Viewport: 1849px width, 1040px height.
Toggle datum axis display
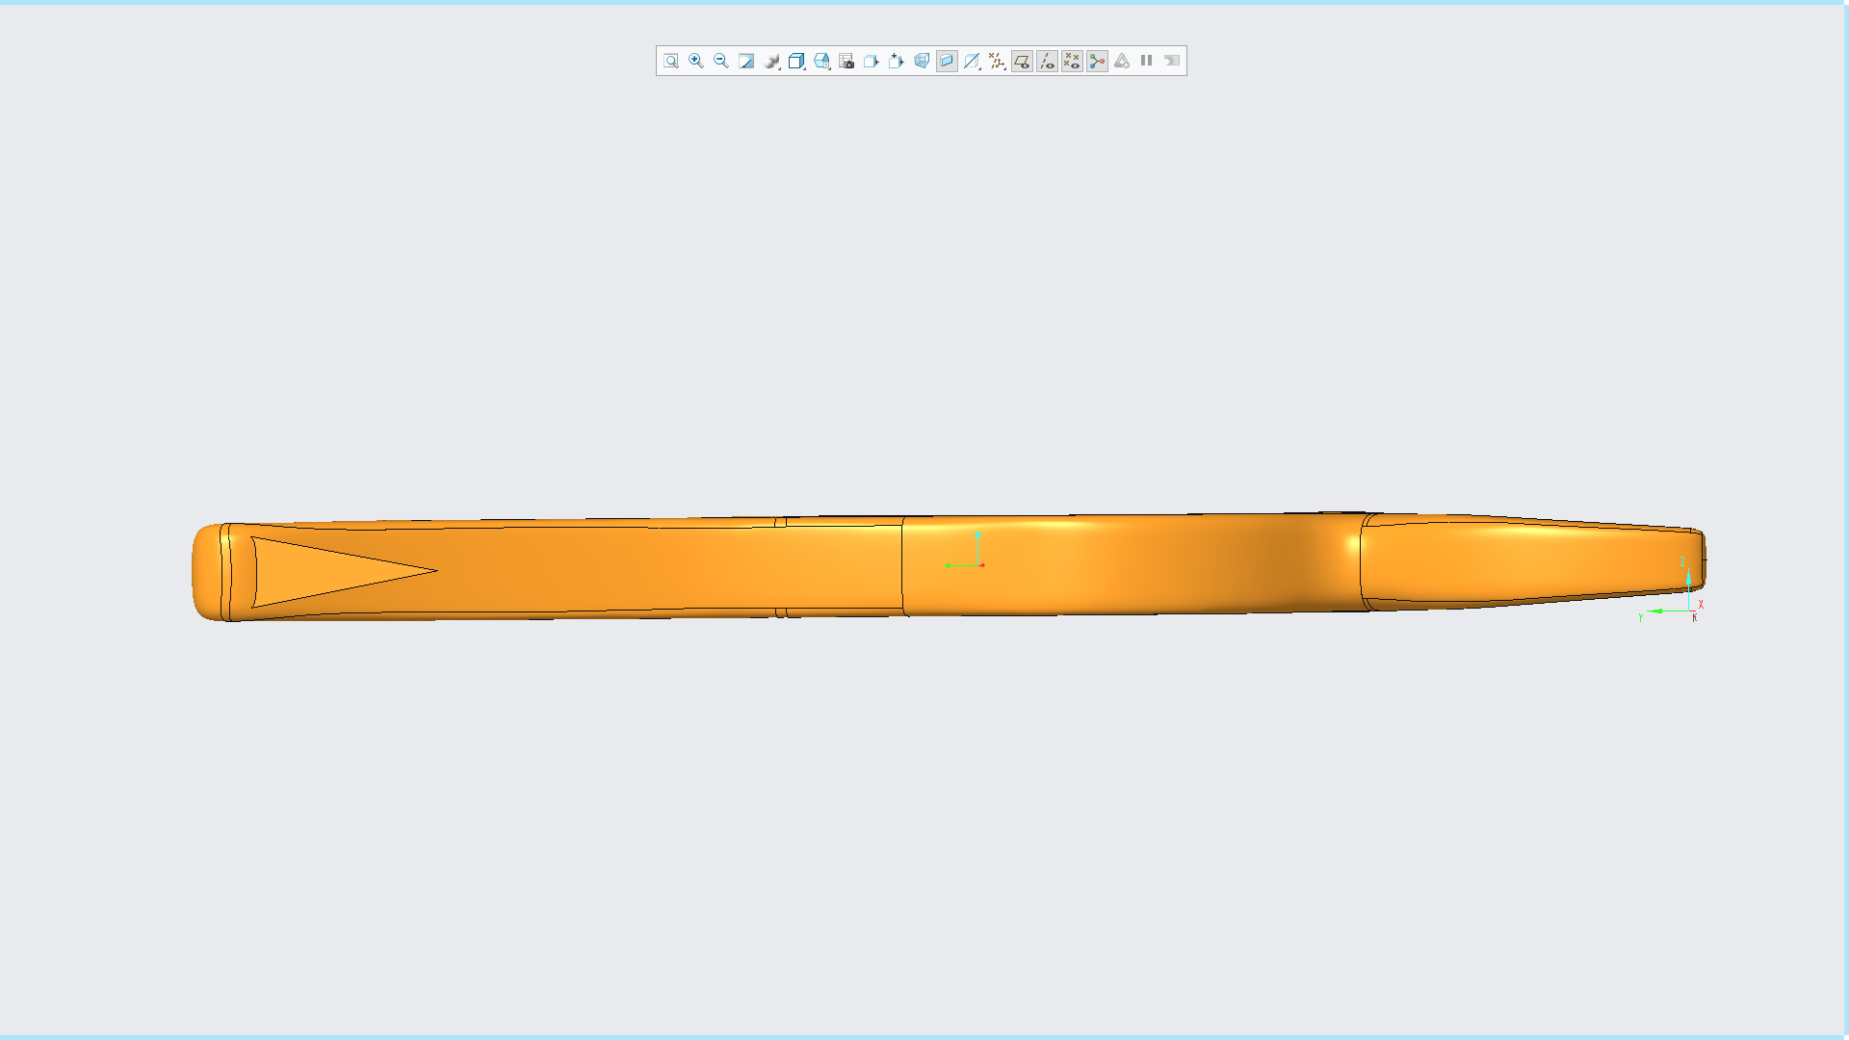(x=1047, y=61)
